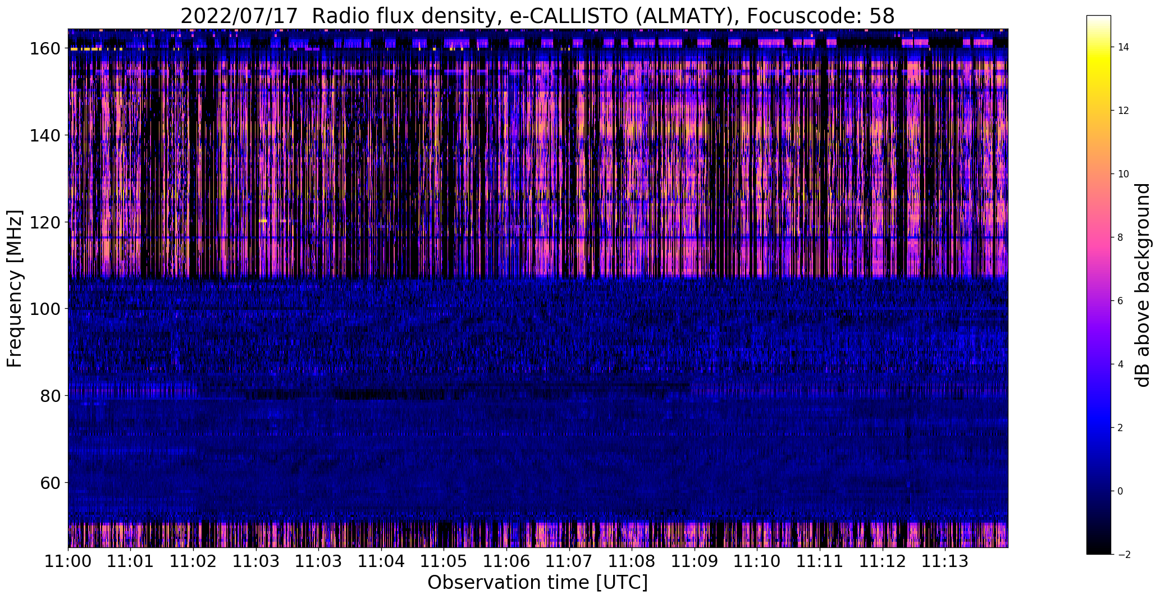Pick the colorbar tick label 4
1160x599 pixels.
tap(1121, 364)
